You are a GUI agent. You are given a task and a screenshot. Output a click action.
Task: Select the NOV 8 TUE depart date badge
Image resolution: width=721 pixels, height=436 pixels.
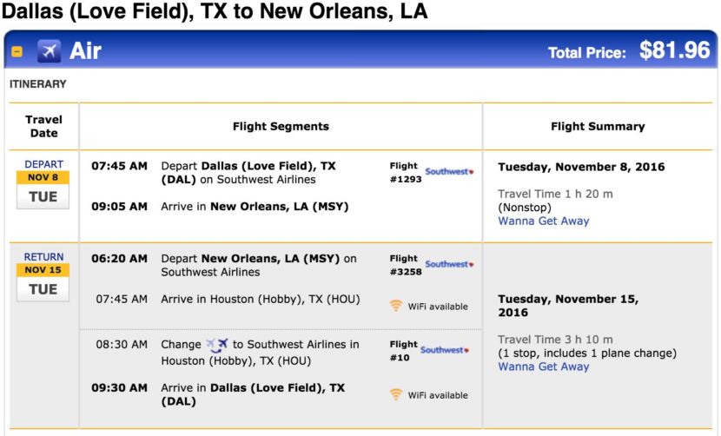click(x=43, y=190)
